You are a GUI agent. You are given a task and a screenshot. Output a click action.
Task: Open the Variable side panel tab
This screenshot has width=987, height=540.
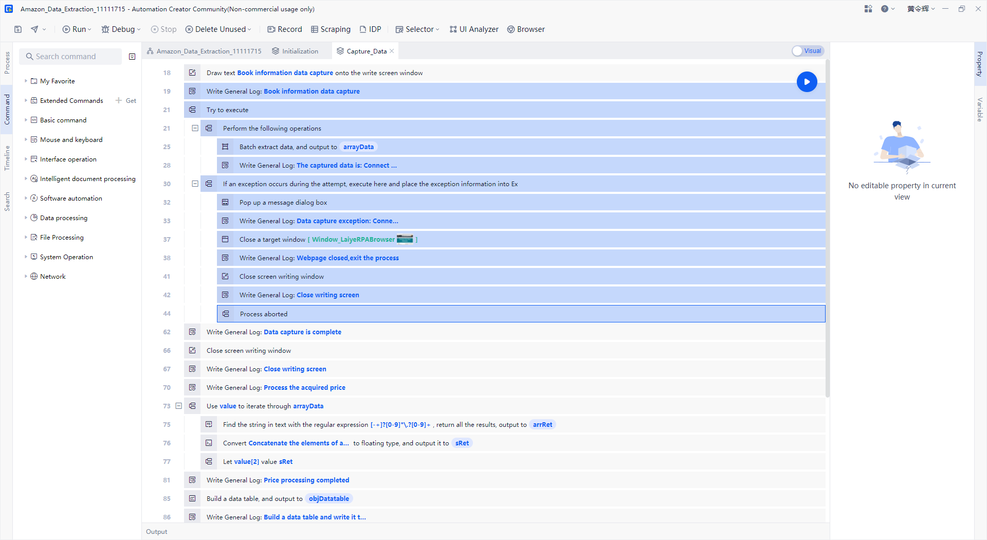(x=980, y=109)
